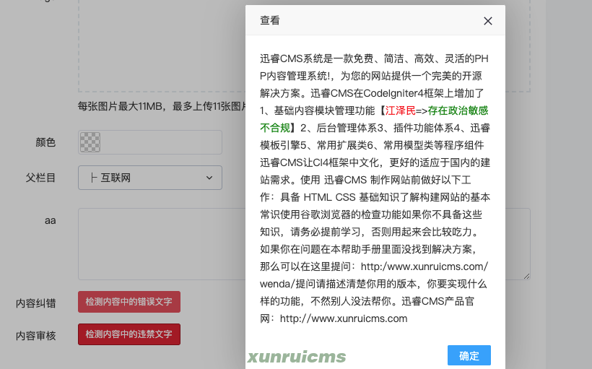Screen dimensions: 592x369
Task: Focus the aa textarea
Action: click(x=162, y=244)
